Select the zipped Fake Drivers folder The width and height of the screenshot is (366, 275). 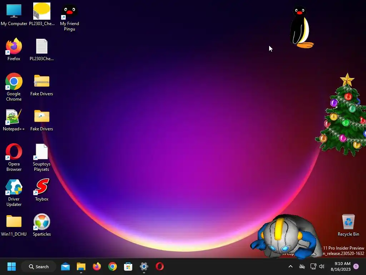click(42, 85)
